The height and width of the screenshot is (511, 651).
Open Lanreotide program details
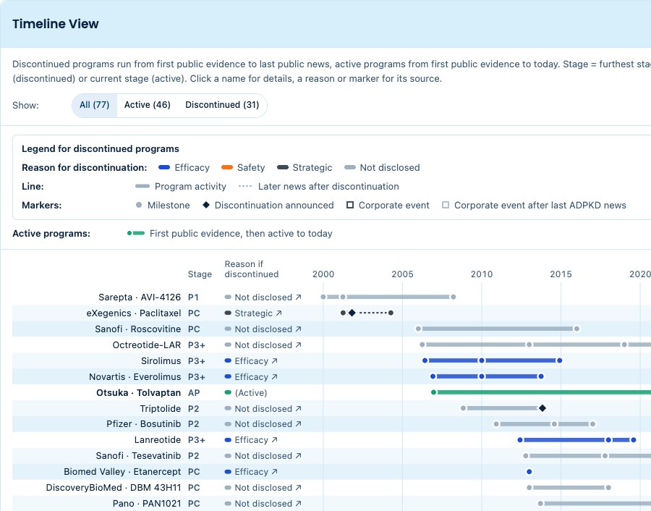(x=158, y=439)
